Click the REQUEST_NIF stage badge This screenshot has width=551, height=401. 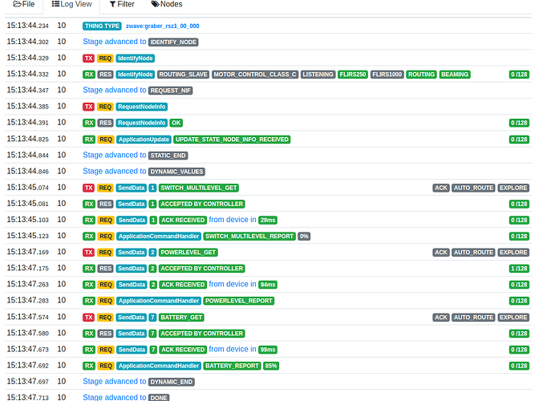(171, 91)
